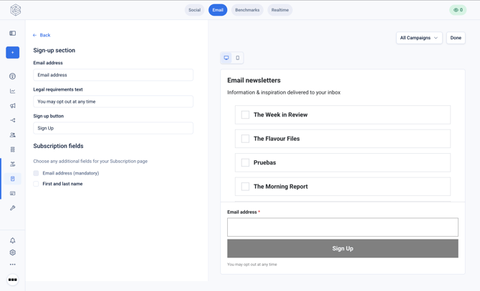Click the green eye counter badge
Screen dimensions: 480x291
[458, 10]
